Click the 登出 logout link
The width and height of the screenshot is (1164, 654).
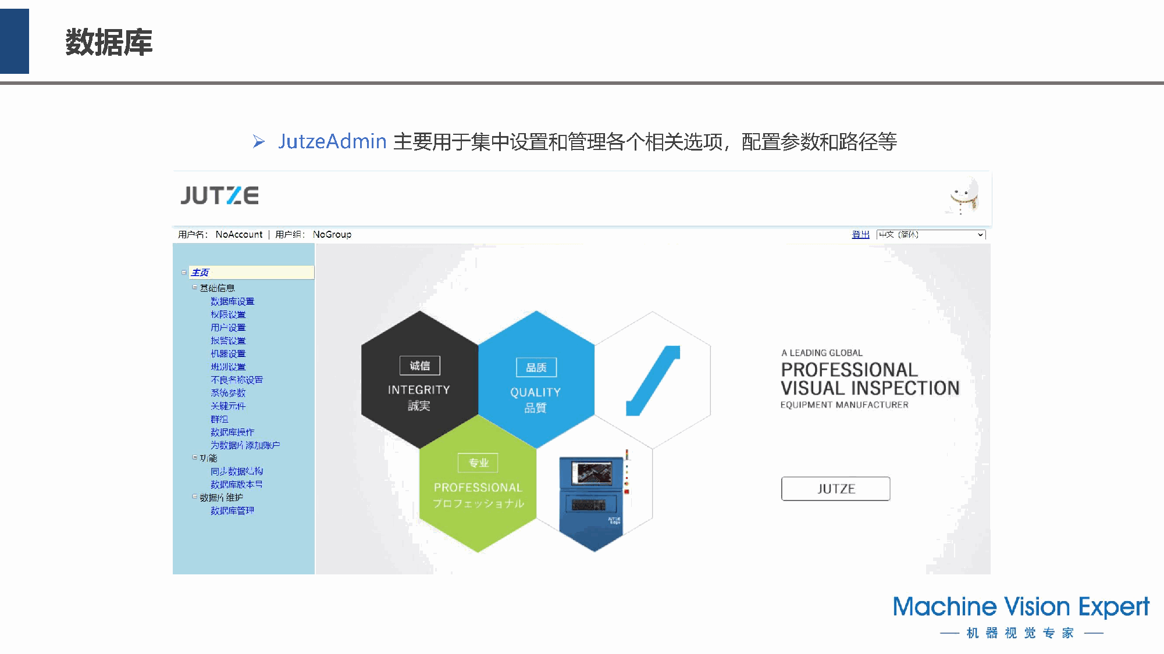click(x=860, y=235)
